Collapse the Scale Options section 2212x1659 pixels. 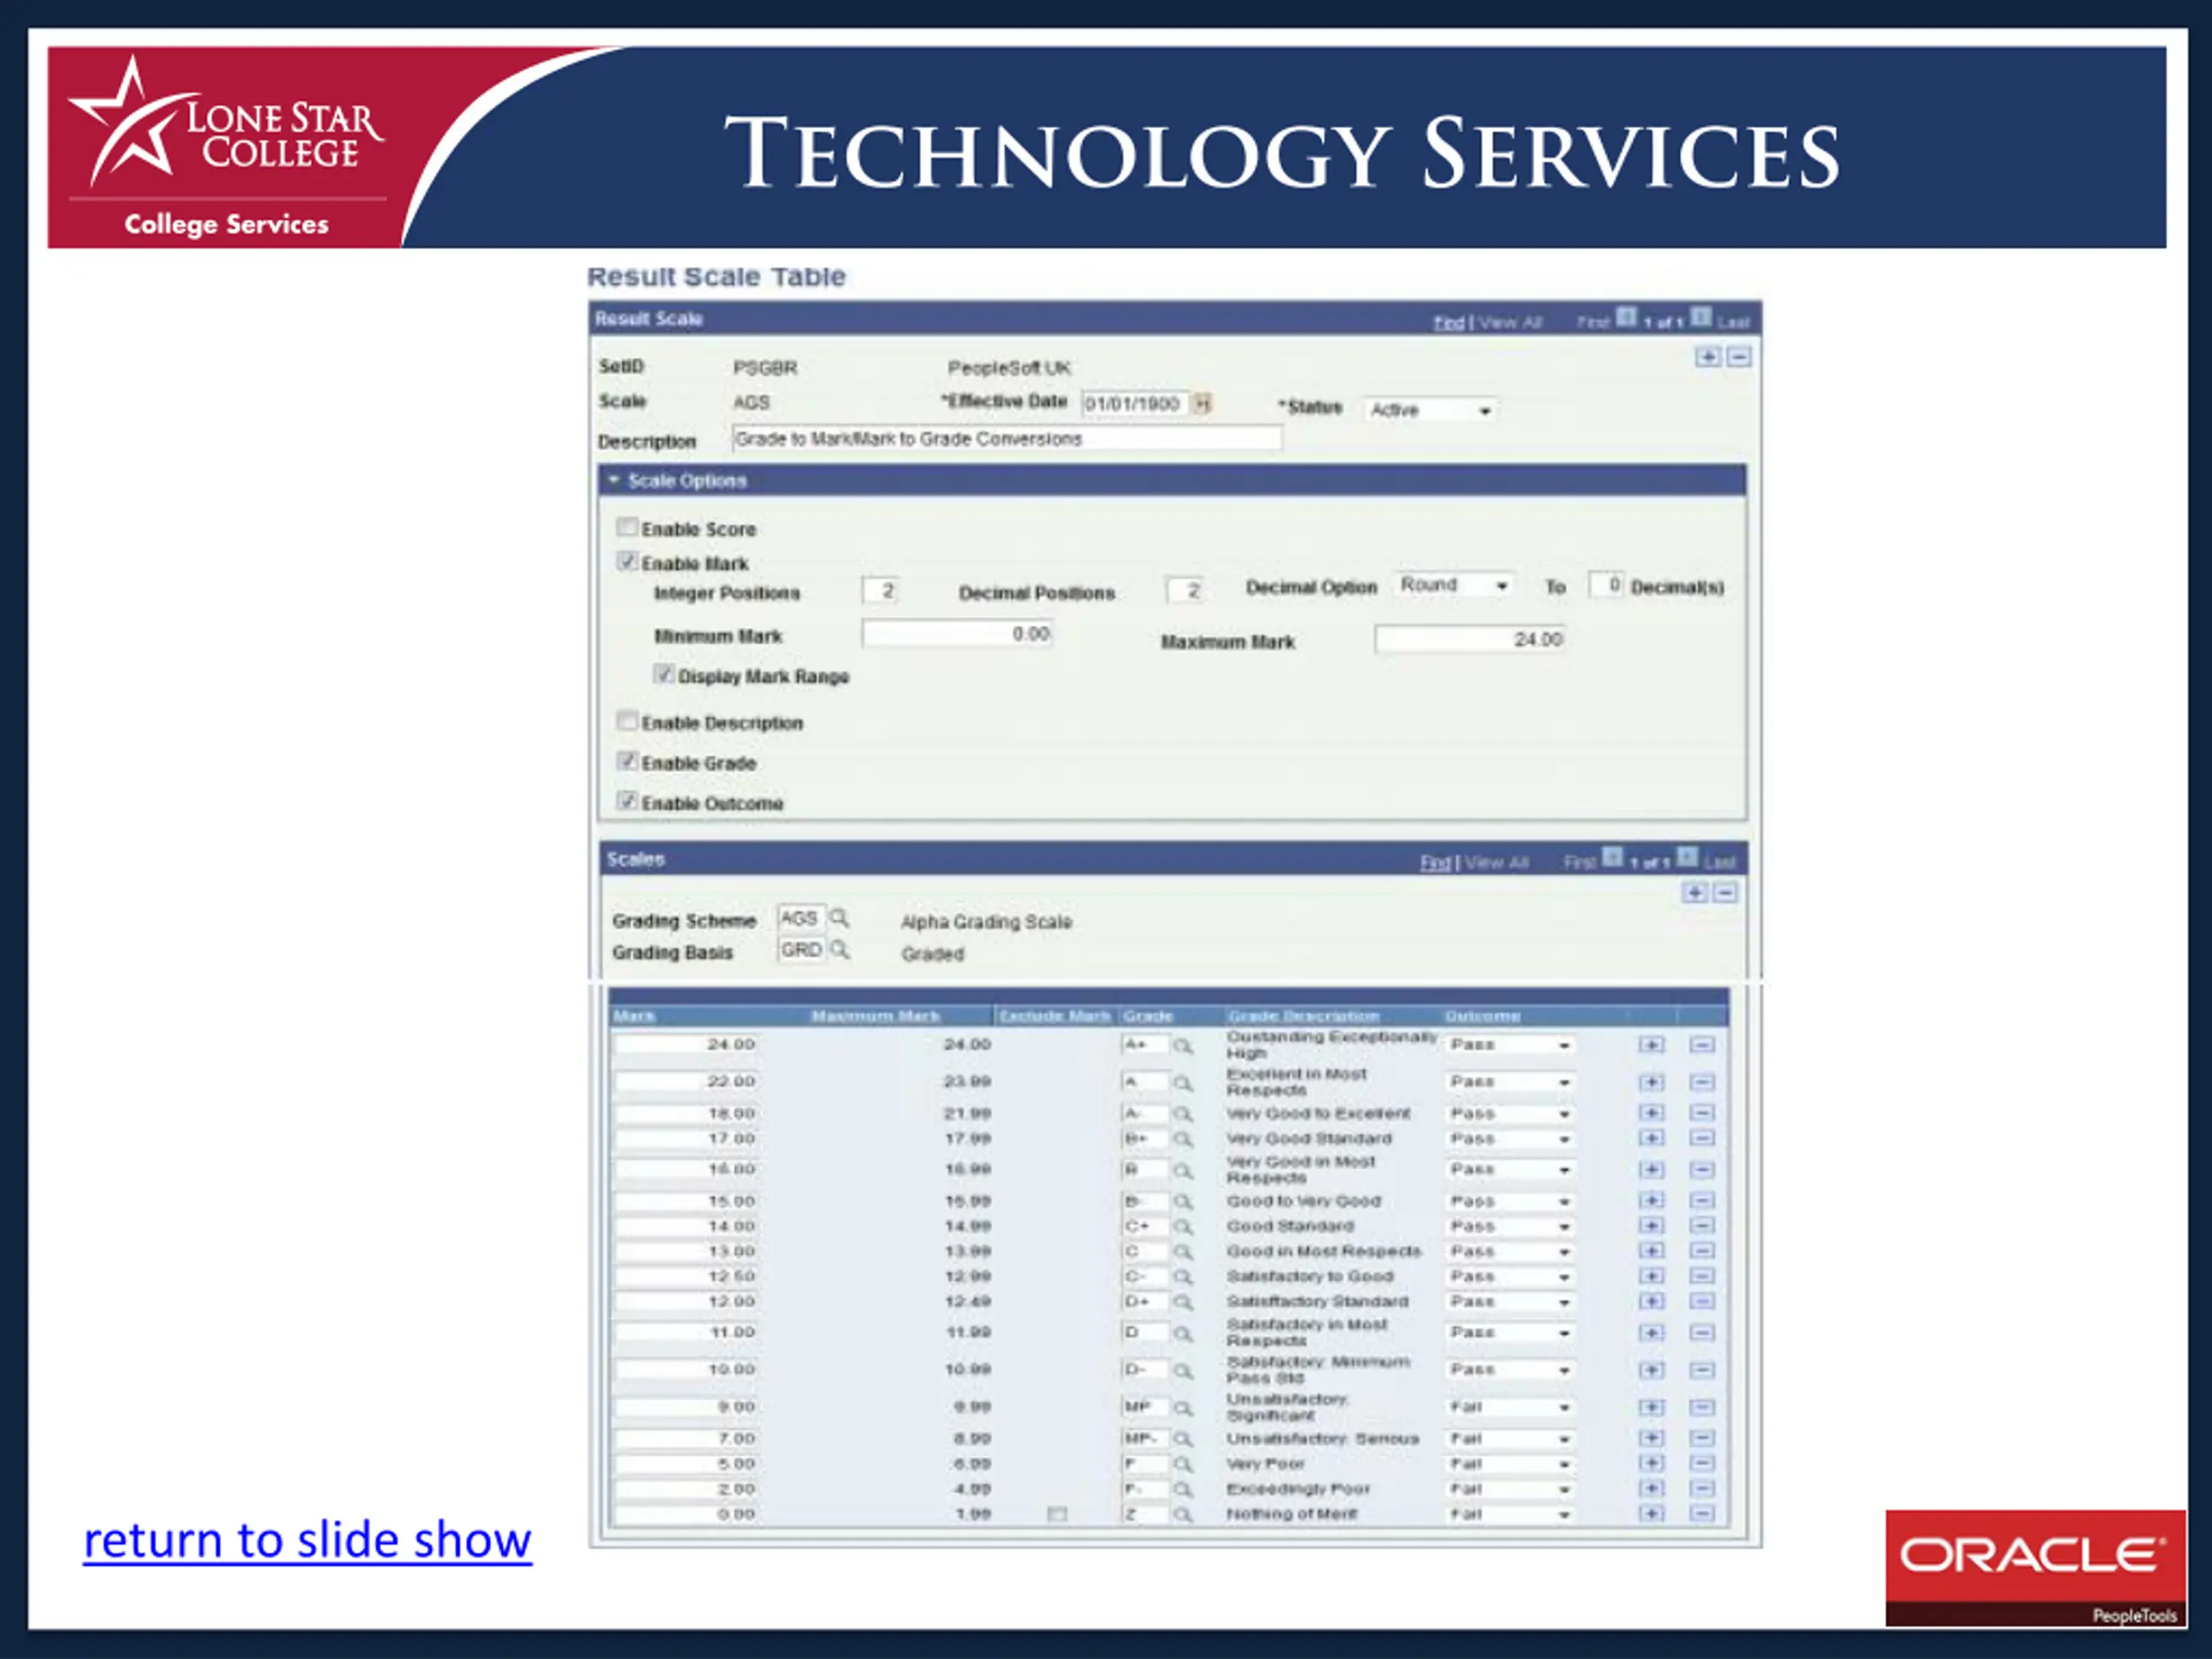point(614,480)
